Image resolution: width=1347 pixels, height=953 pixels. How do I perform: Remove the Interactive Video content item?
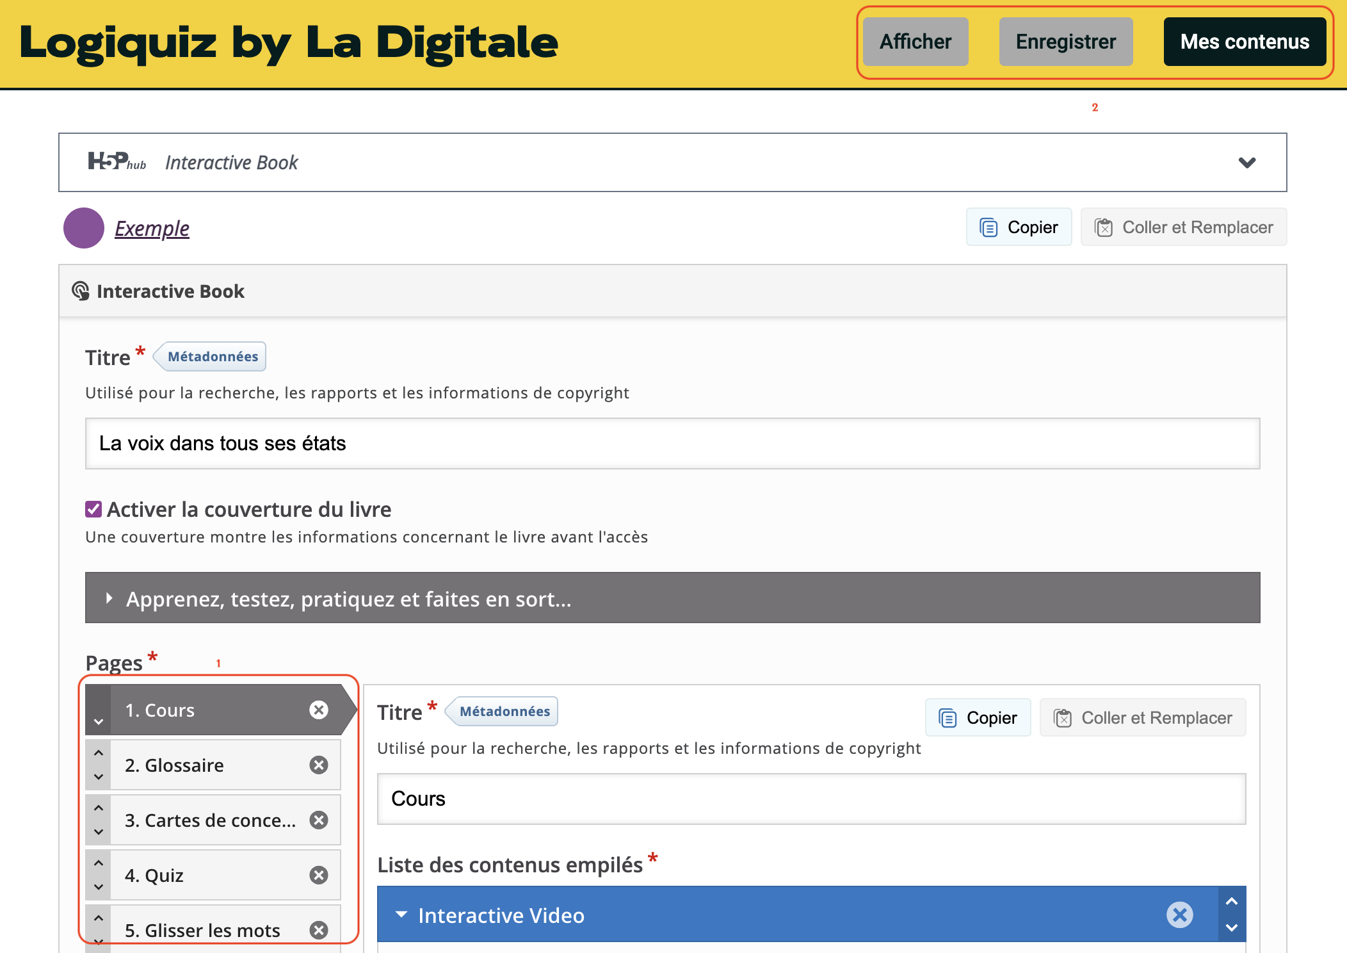point(1179,915)
